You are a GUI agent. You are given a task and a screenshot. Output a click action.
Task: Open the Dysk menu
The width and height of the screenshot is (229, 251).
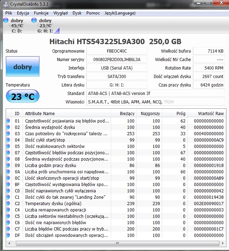click(77, 13)
